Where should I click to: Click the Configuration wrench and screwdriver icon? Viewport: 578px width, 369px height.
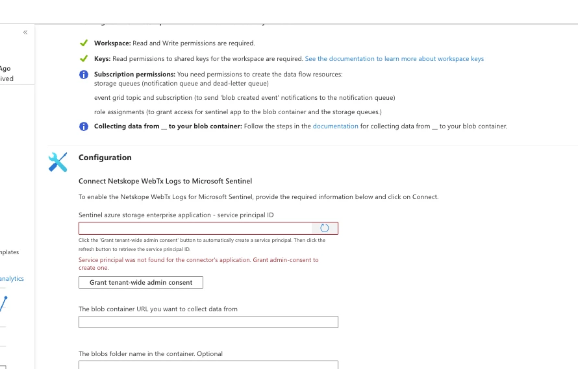pyautogui.click(x=58, y=162)
